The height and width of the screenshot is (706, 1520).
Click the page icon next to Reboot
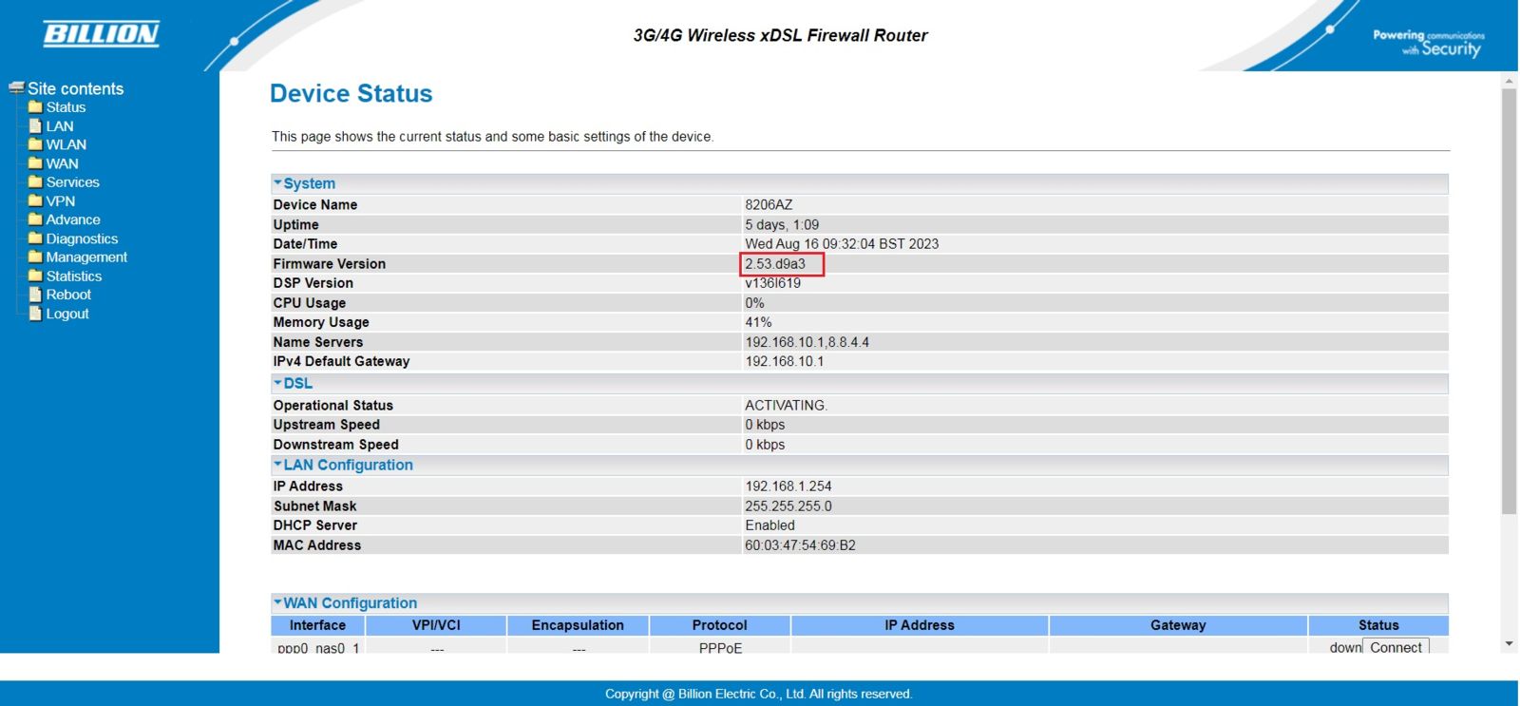coord(35,295)
